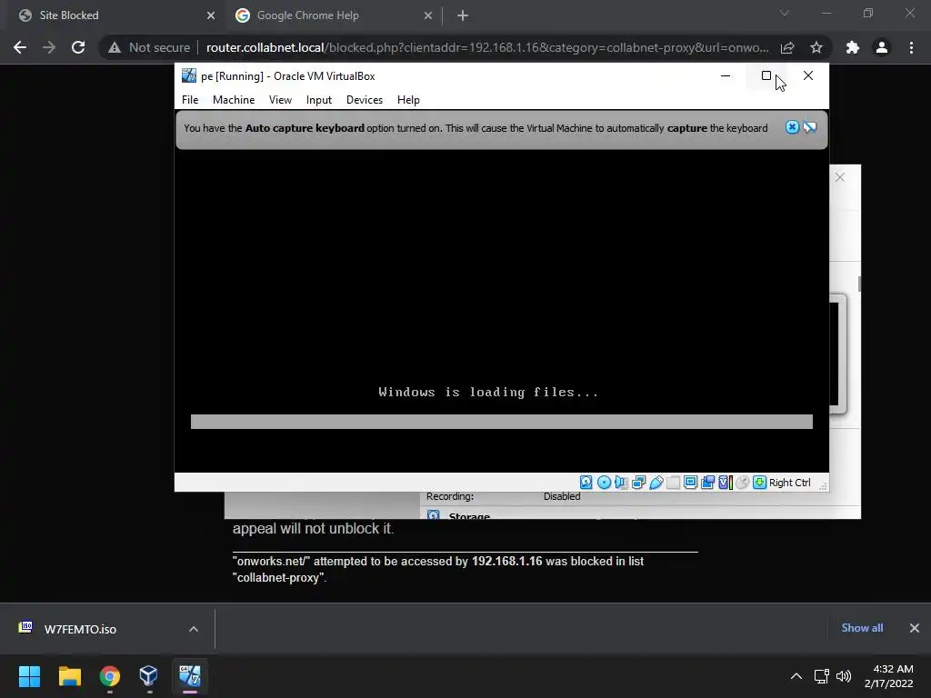The height and width of the screenshot is (698, 931).
Task: Go back in Chrome
Action: click(20, 47)
